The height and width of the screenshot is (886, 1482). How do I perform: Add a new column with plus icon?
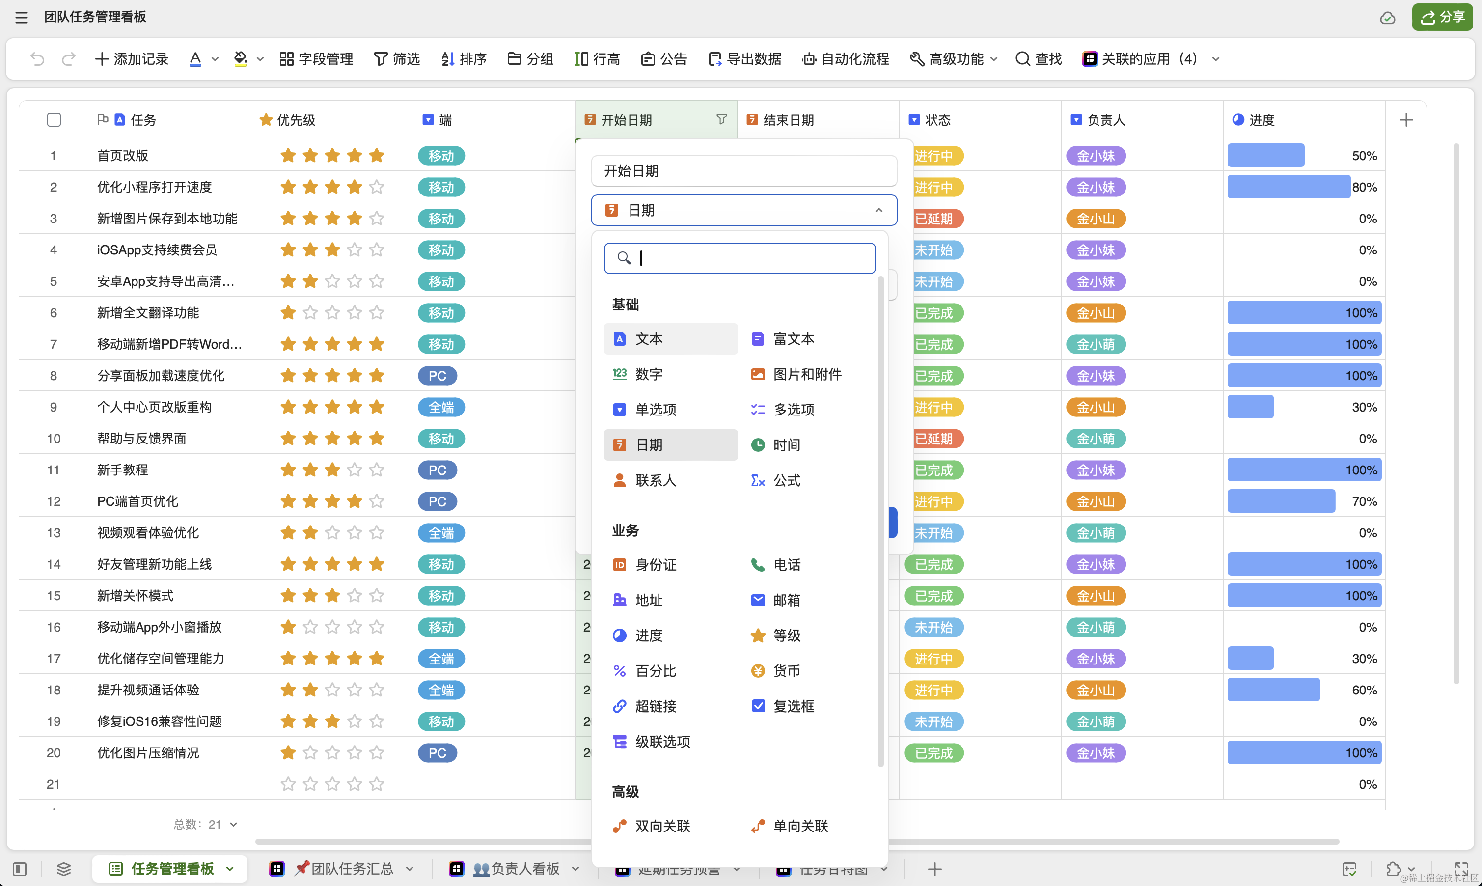(x=1405, y=120)
